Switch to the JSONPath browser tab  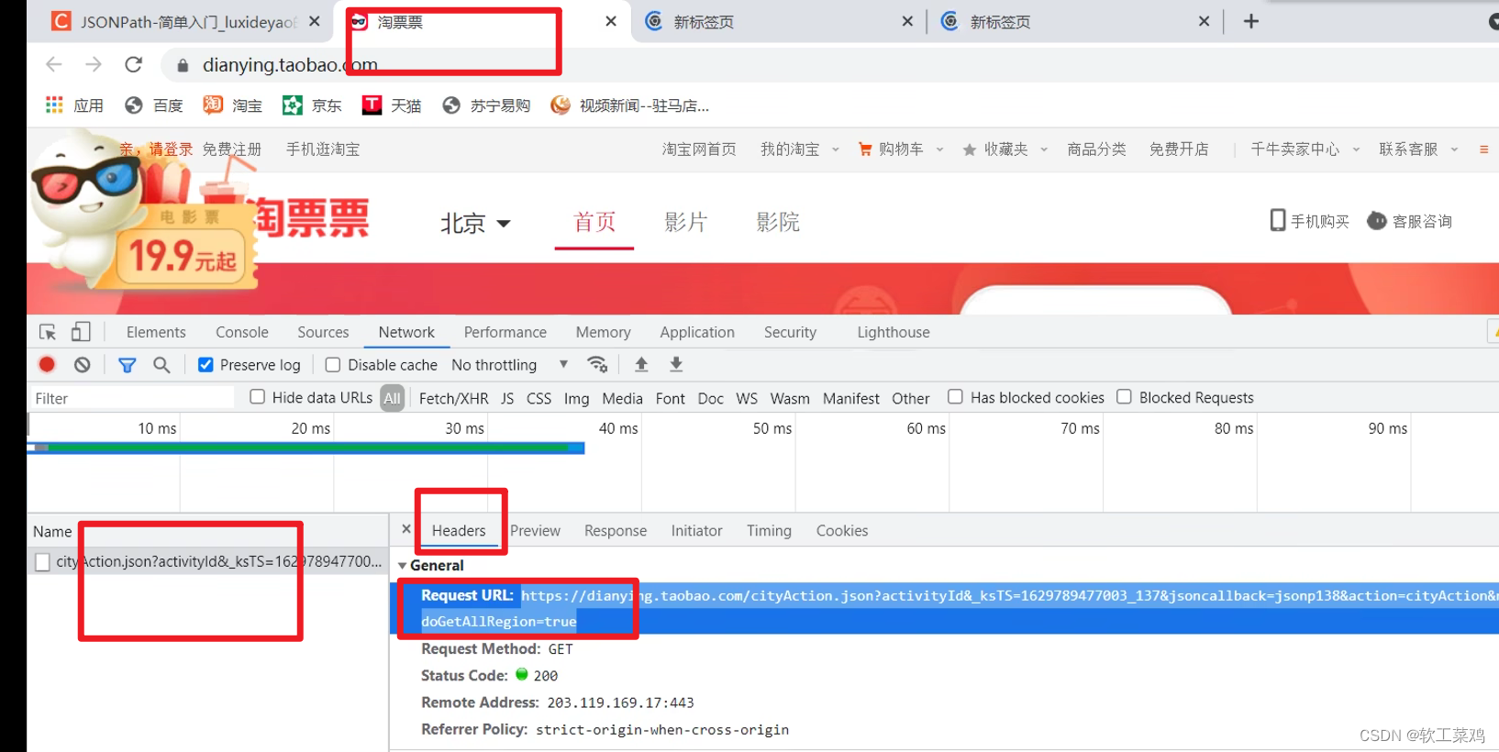click(188, 22)
